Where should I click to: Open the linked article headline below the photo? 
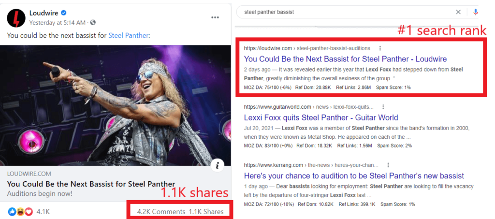[91, 184]
